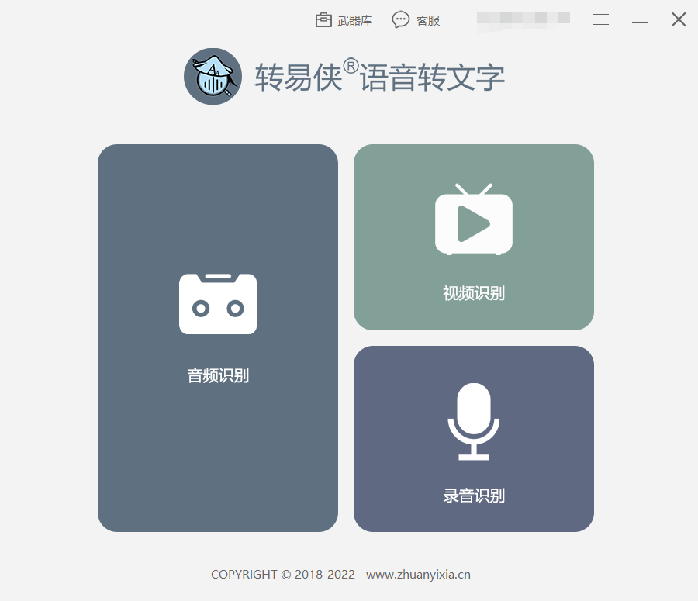Minimize the 转易侠 window
The height and width of the screenshot is (601, 698).
click(640, 22)
